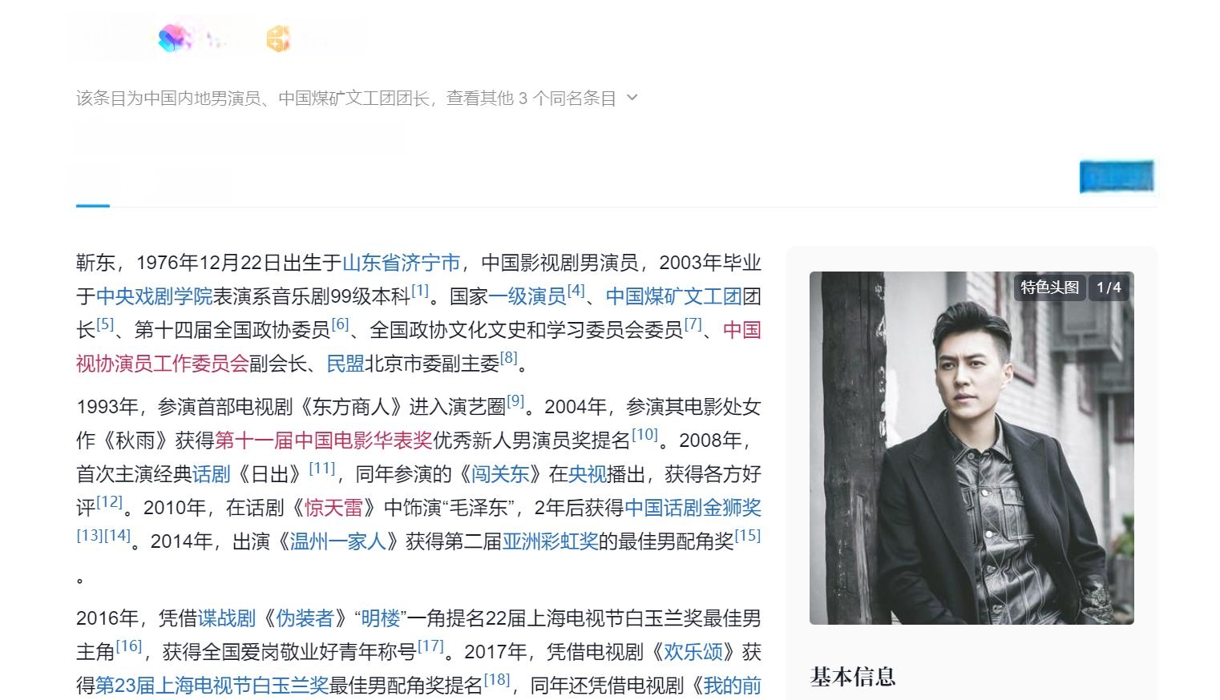Image resolution: width=1220 pixels, height=700 pixels.
Task: Open the 中国话剧金狮奖 link
Action: 693,507
